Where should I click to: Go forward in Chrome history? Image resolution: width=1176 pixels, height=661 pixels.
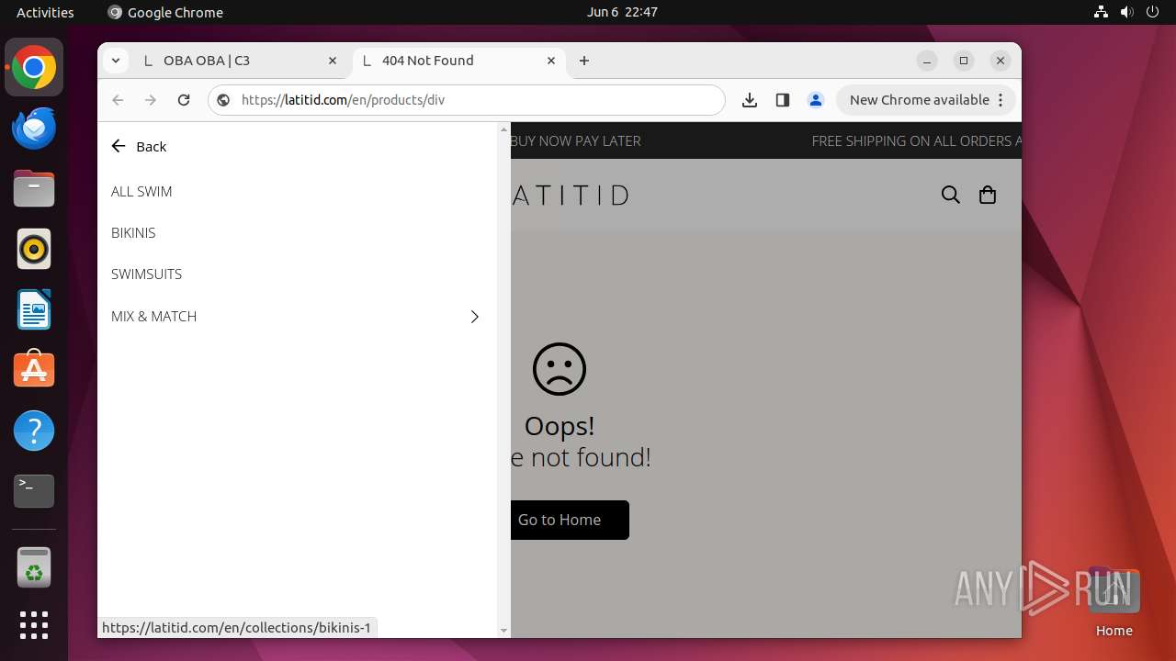point(151,100)
